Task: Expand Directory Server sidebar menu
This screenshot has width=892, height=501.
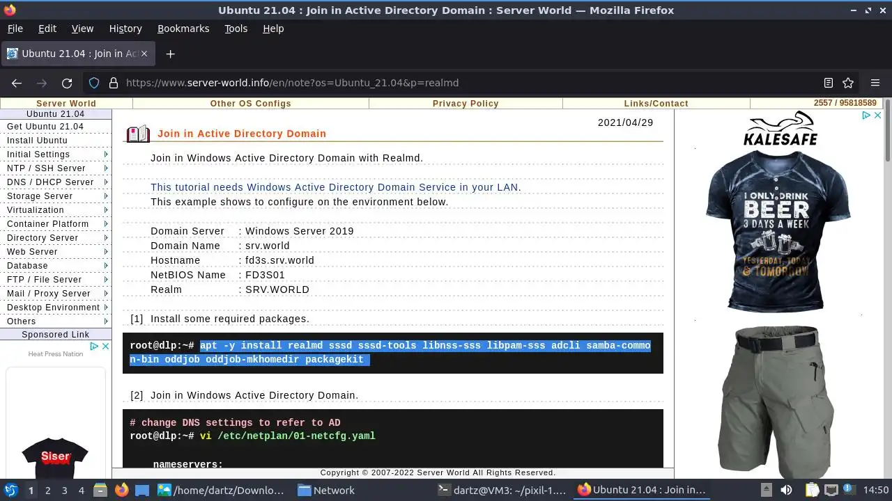Action: [56, 238]
